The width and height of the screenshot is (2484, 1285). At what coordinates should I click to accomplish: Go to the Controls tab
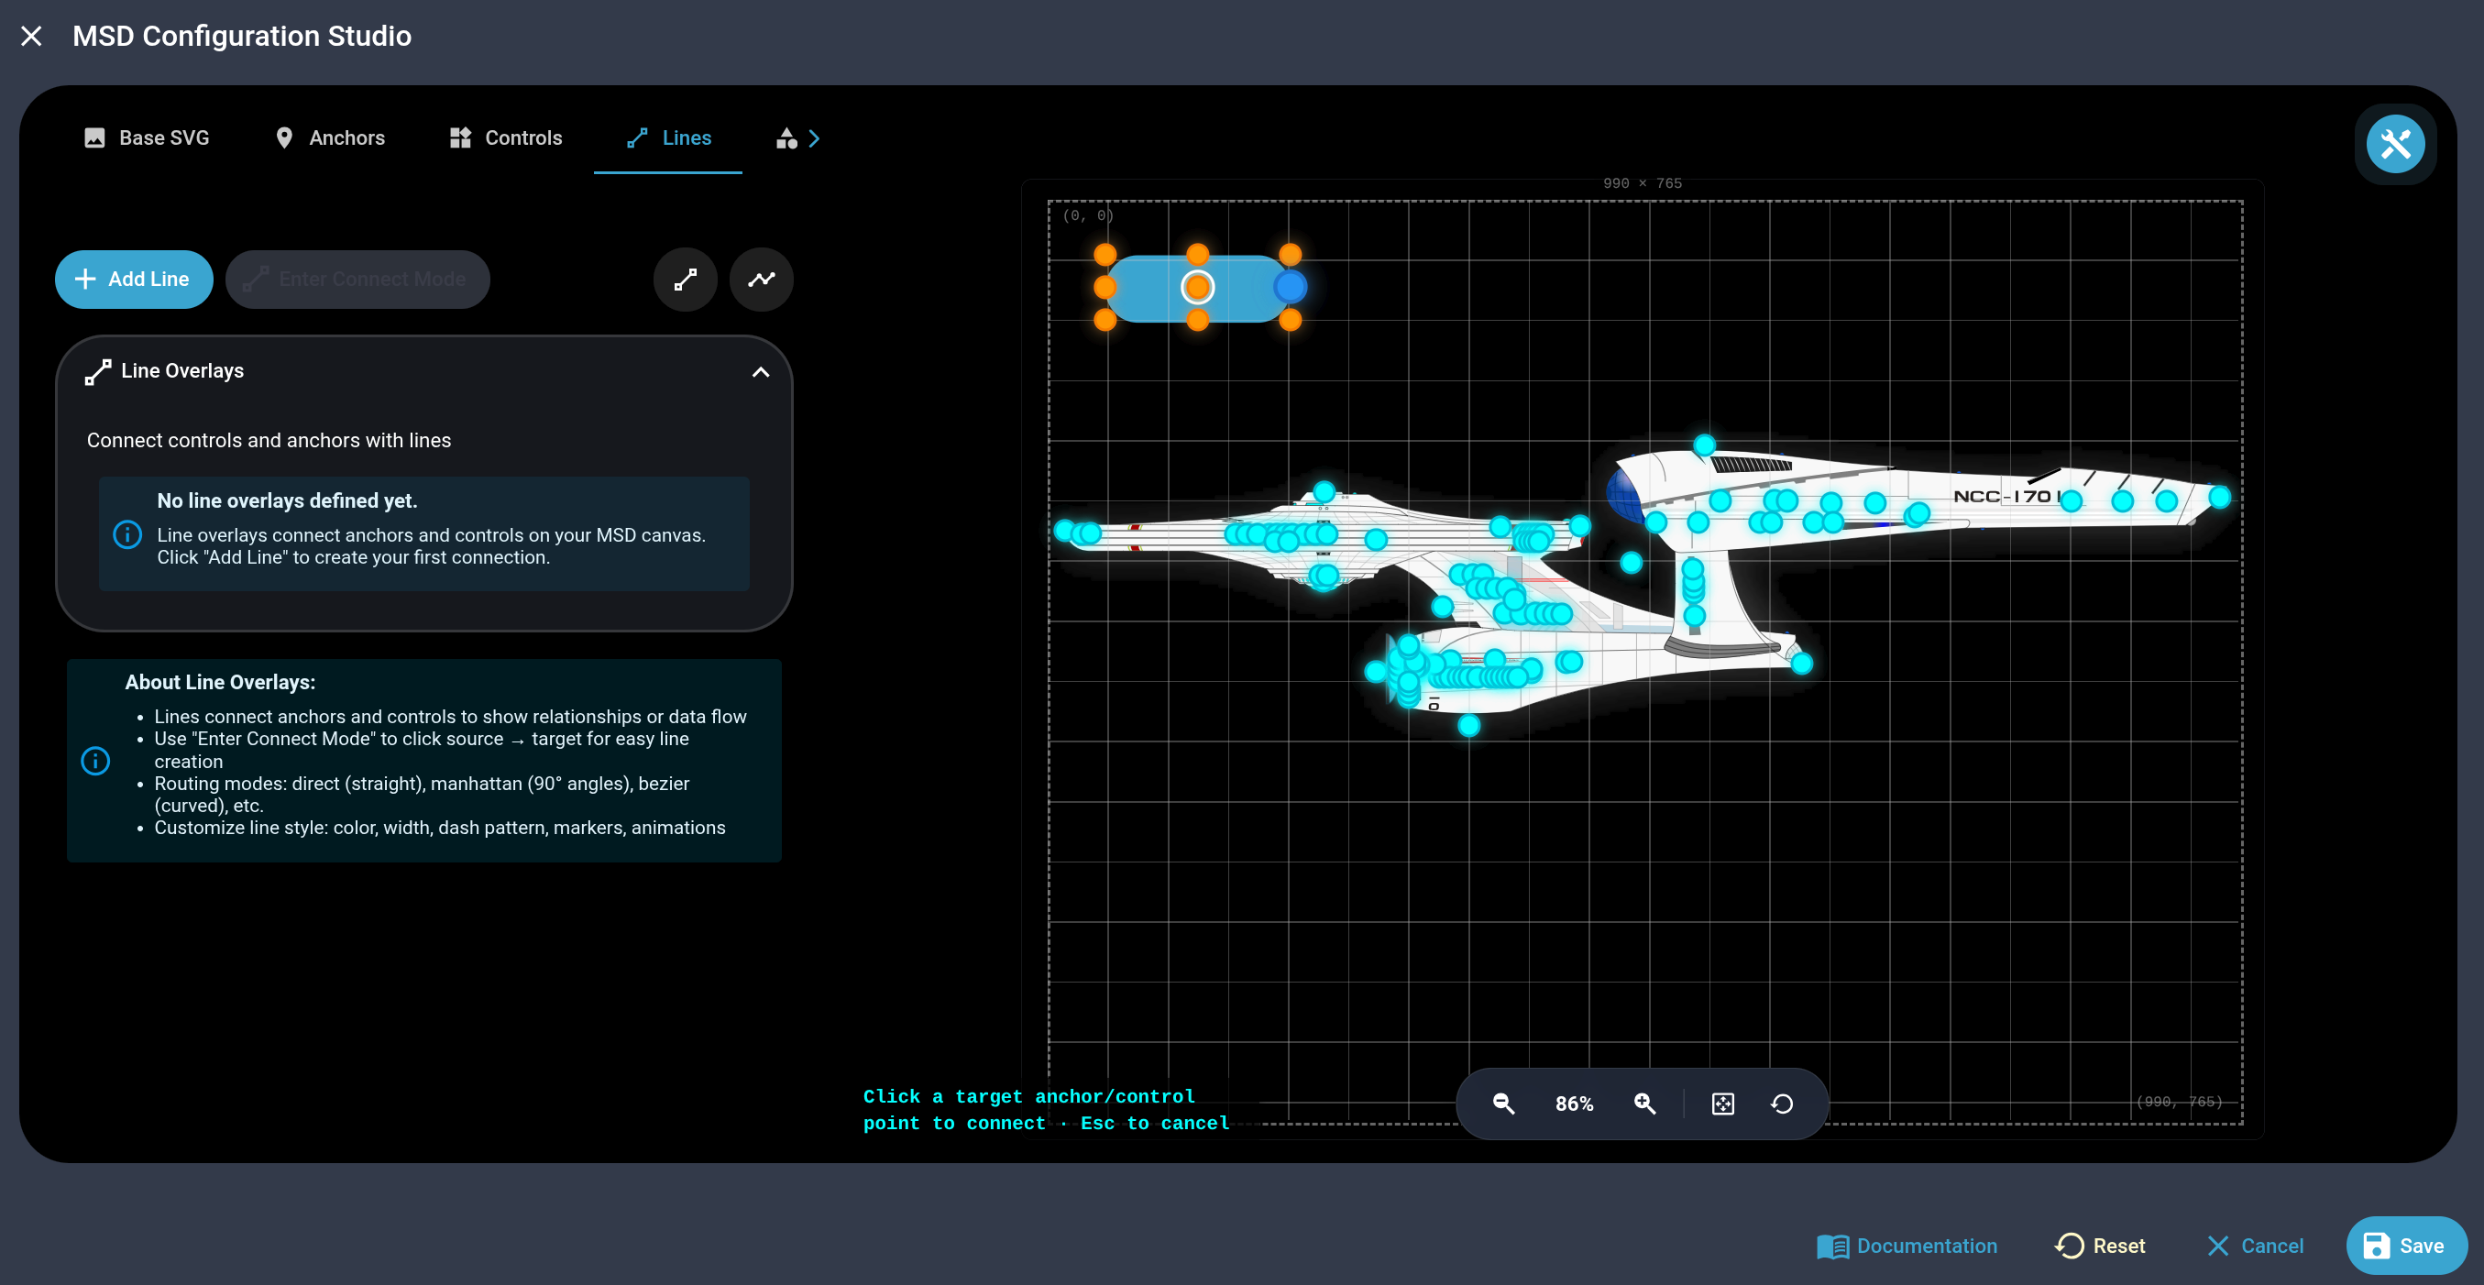(x=506, y=137)
